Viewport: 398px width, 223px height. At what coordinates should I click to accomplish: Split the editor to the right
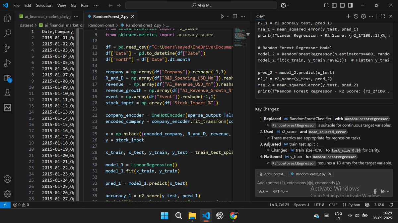235,16
